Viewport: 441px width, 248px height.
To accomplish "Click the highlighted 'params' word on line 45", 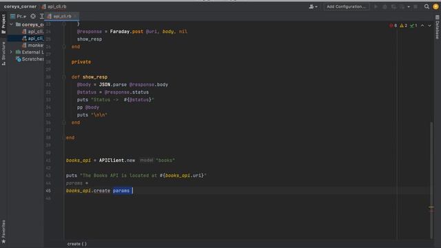I will (x=121, y=191).
